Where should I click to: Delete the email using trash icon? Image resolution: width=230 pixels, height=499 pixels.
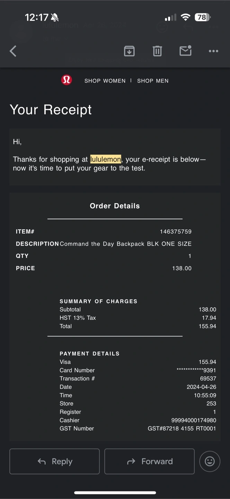pyautogui.click(x=157, y=51)
